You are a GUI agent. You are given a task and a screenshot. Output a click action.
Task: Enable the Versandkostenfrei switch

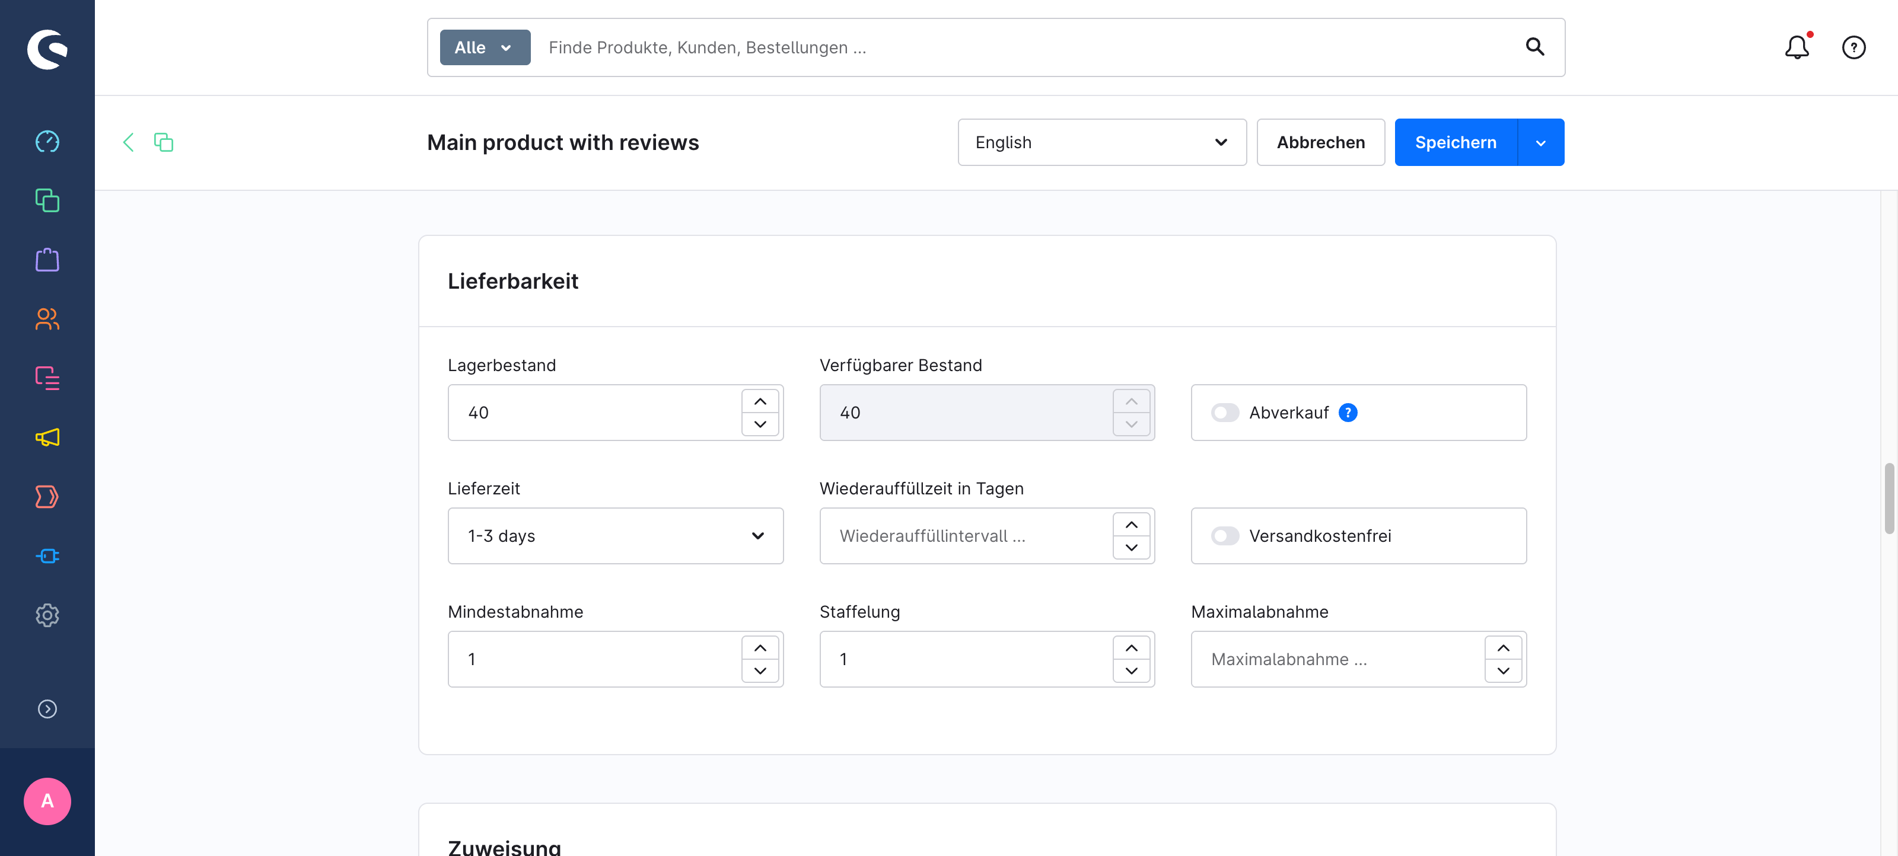coord(1225,535)
